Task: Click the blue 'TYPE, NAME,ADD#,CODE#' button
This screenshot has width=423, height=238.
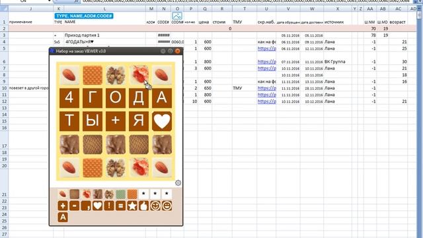Action: 84,16
